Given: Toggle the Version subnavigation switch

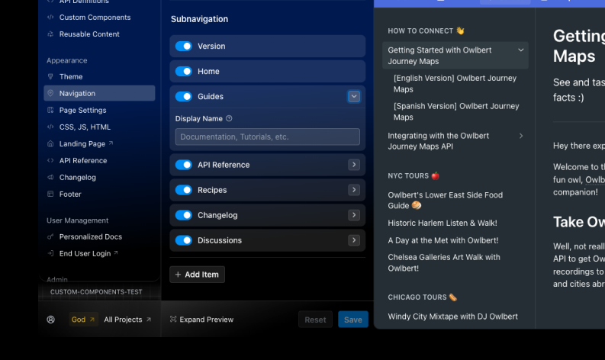Looking at the screenshot, I should (x=184, y=47).
